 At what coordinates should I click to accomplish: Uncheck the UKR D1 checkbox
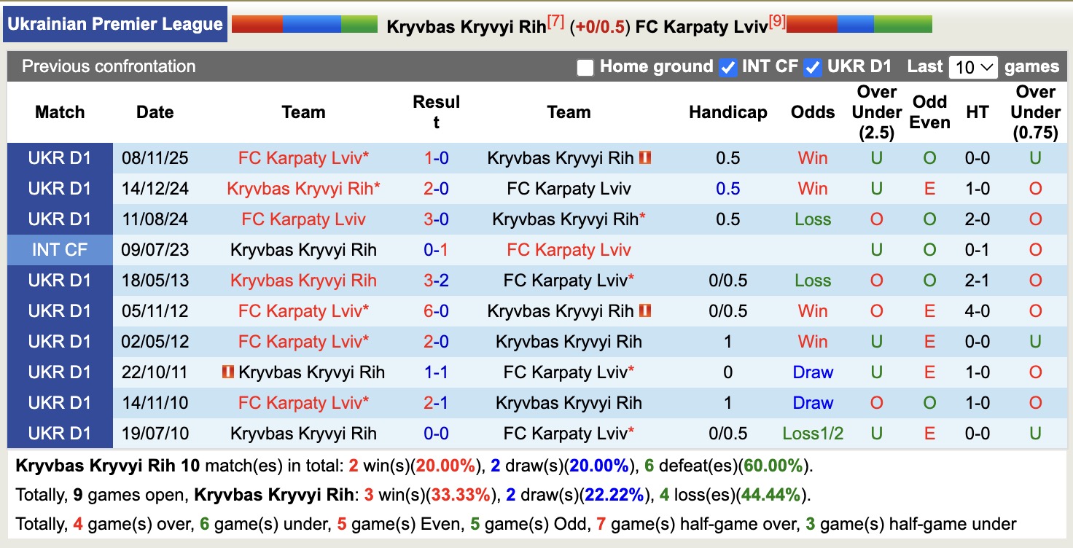point(813,68)
